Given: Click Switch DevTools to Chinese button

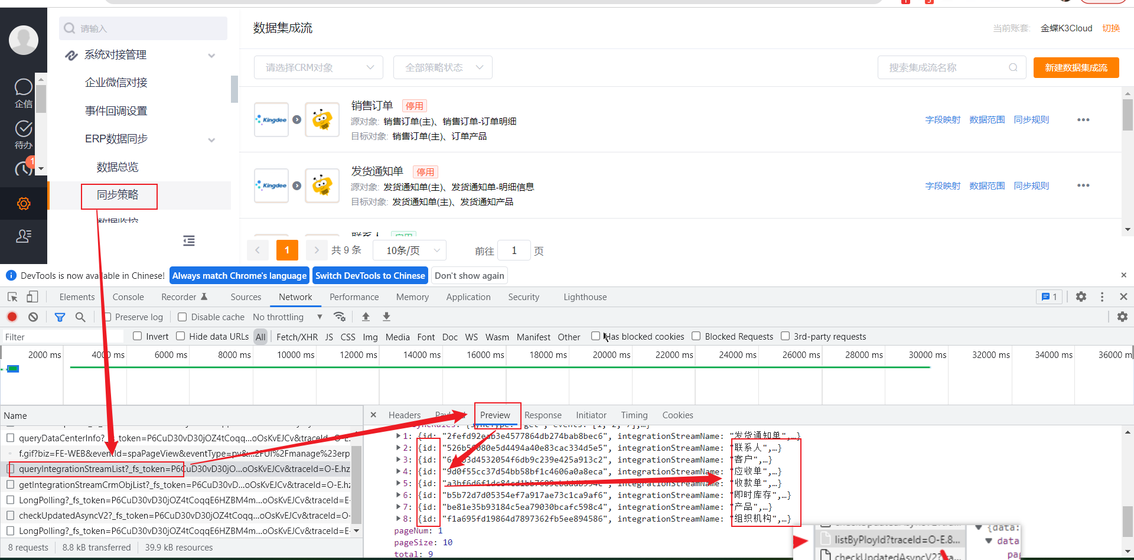Looking at the screenshot, I should (x=370, y=276).
